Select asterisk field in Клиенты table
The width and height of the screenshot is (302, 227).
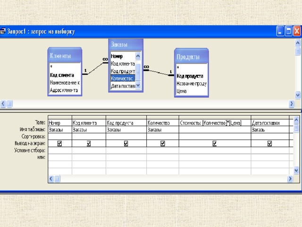[65, 67]
